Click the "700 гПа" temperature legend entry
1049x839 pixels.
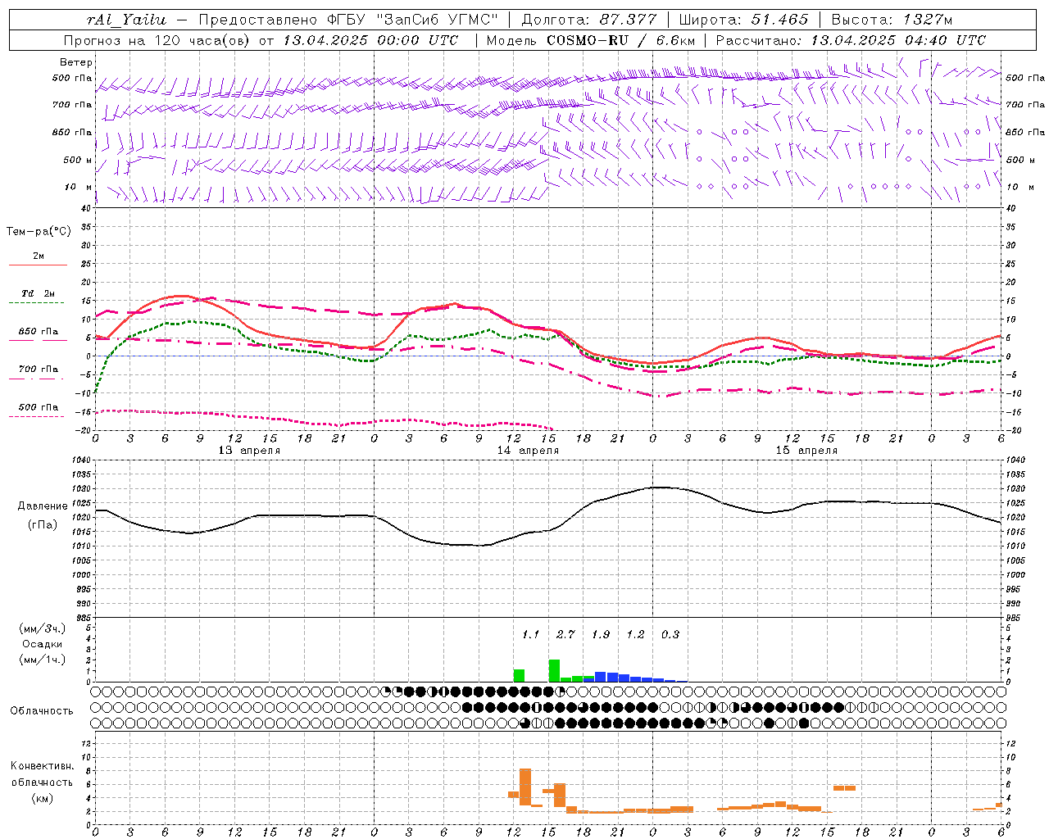point(39,370)
